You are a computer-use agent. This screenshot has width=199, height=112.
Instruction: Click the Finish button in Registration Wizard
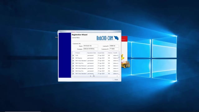[116, 80]
